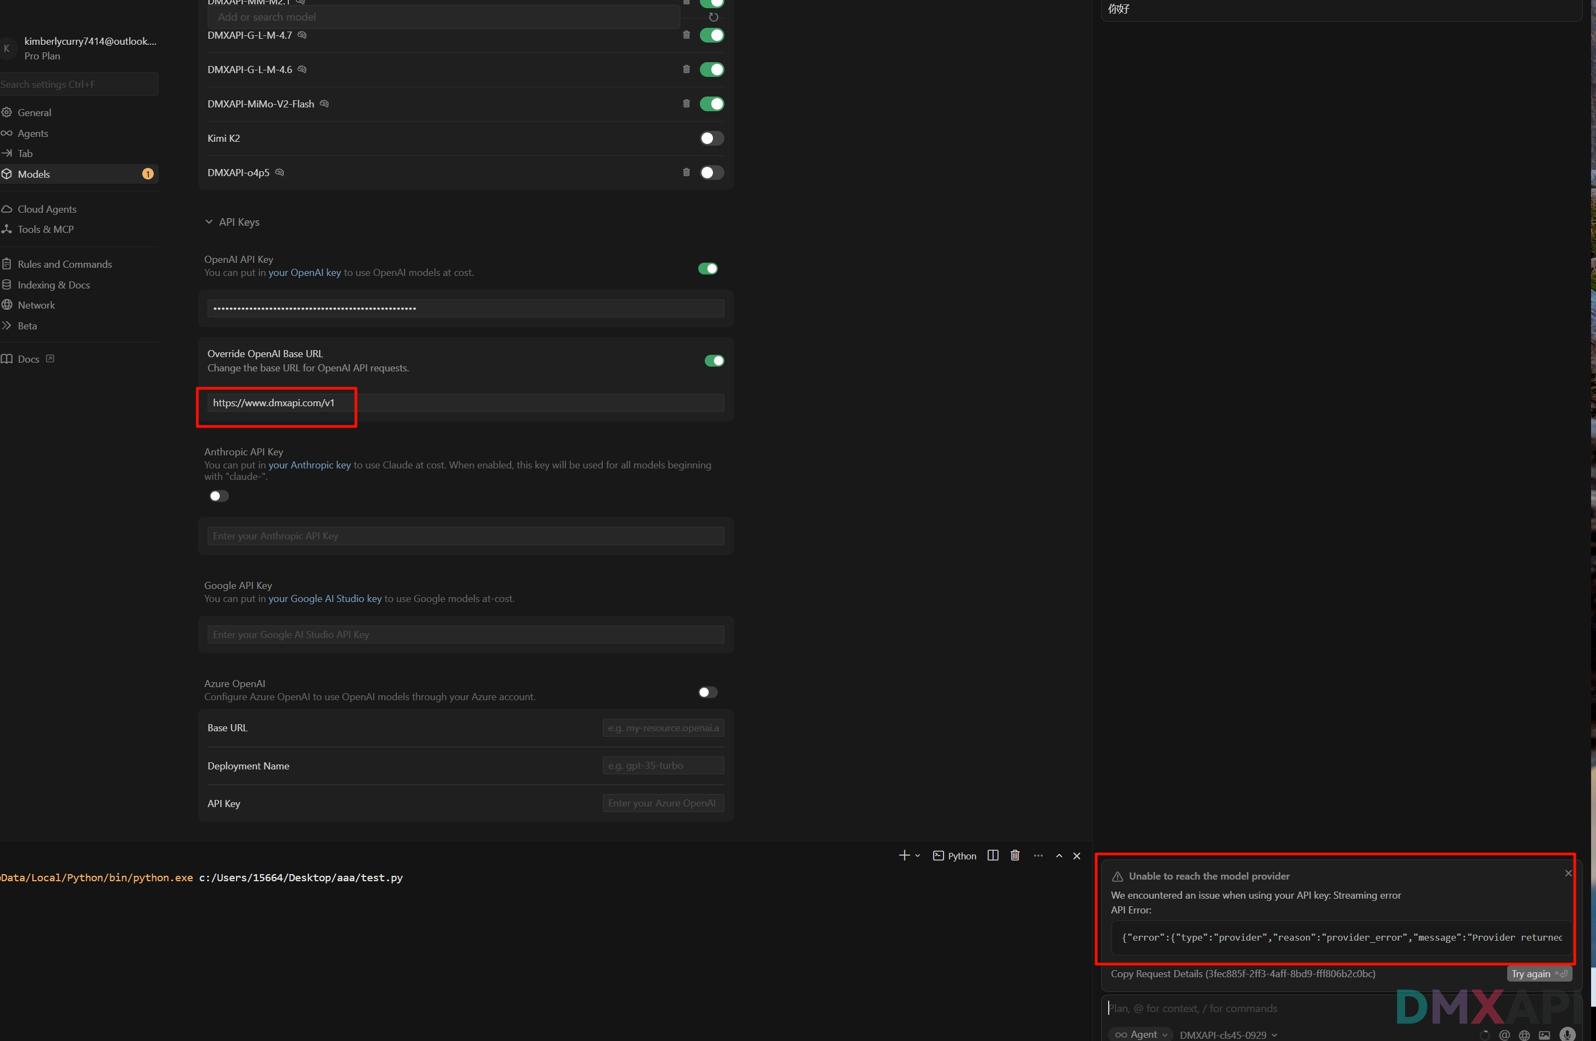Open the 'your Anthropic key' link
This screenshot has width=1596, height=1041.
(x=309, y=465)
